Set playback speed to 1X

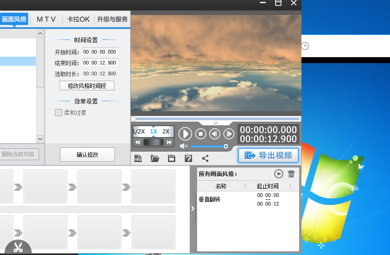pos(153,132)
